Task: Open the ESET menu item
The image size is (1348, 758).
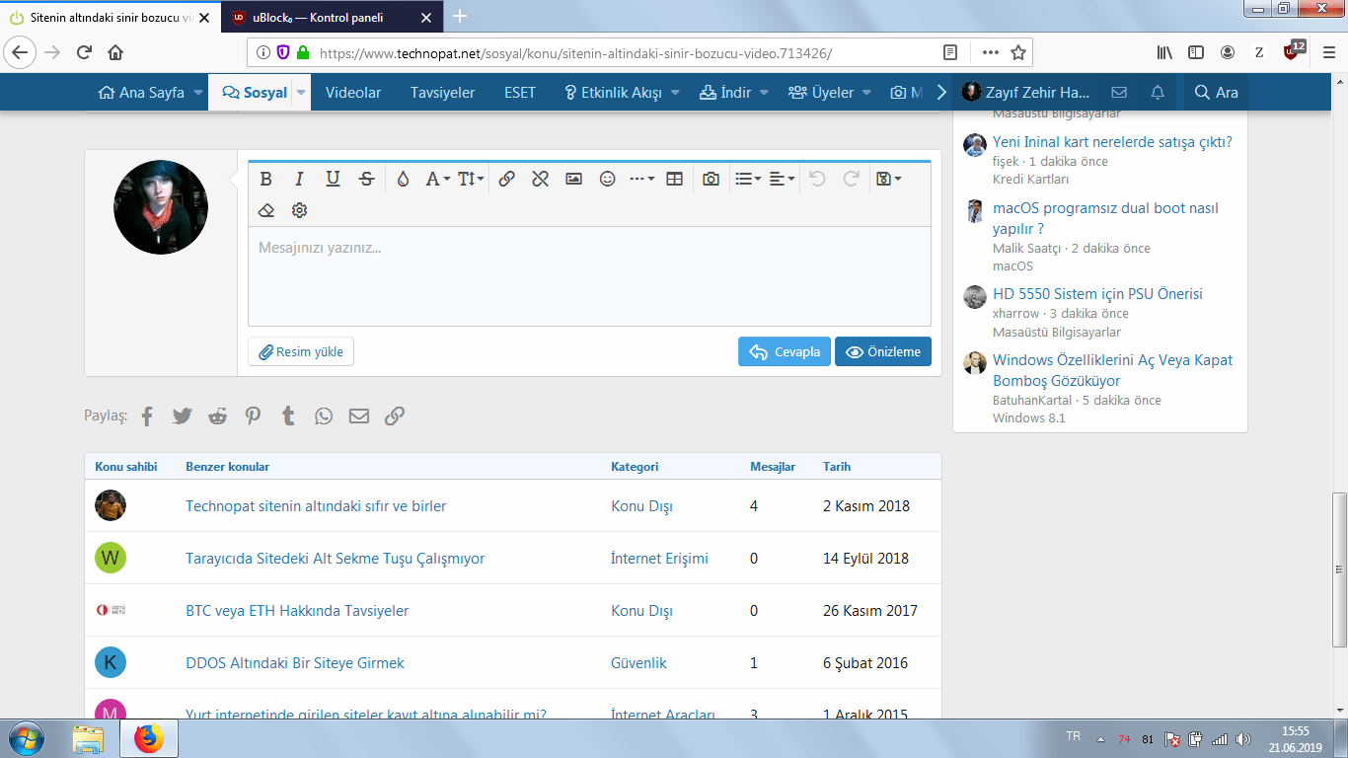Action: pyautogui.click(x=520, y=93)
